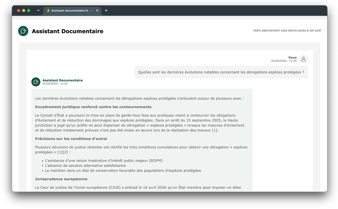Open citation [1] after 'réalisation des travaux'
This screenshot has width=338, height=209.
215,130
